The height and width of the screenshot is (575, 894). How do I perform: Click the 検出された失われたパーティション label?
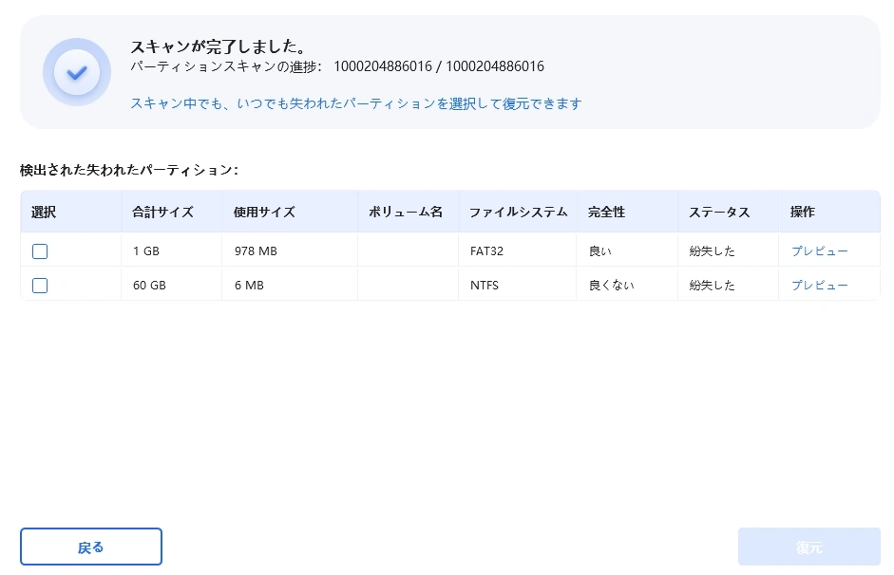coord(129,170)
